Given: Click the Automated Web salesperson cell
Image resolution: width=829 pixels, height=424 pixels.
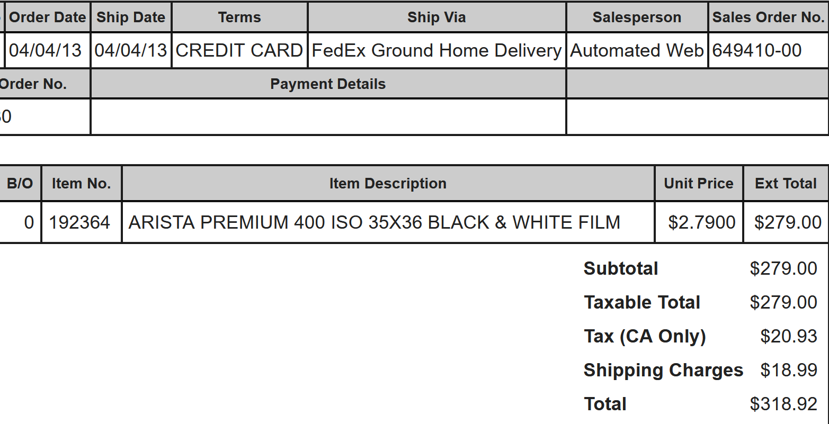Looking at the screenshot, I should coord(637,50).
